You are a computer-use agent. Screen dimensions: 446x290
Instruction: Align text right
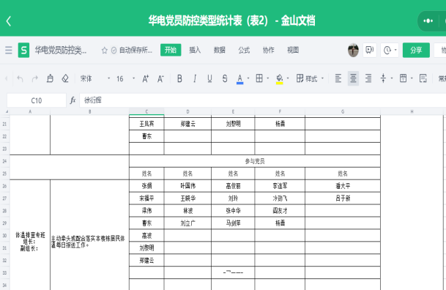pos(368,78)
